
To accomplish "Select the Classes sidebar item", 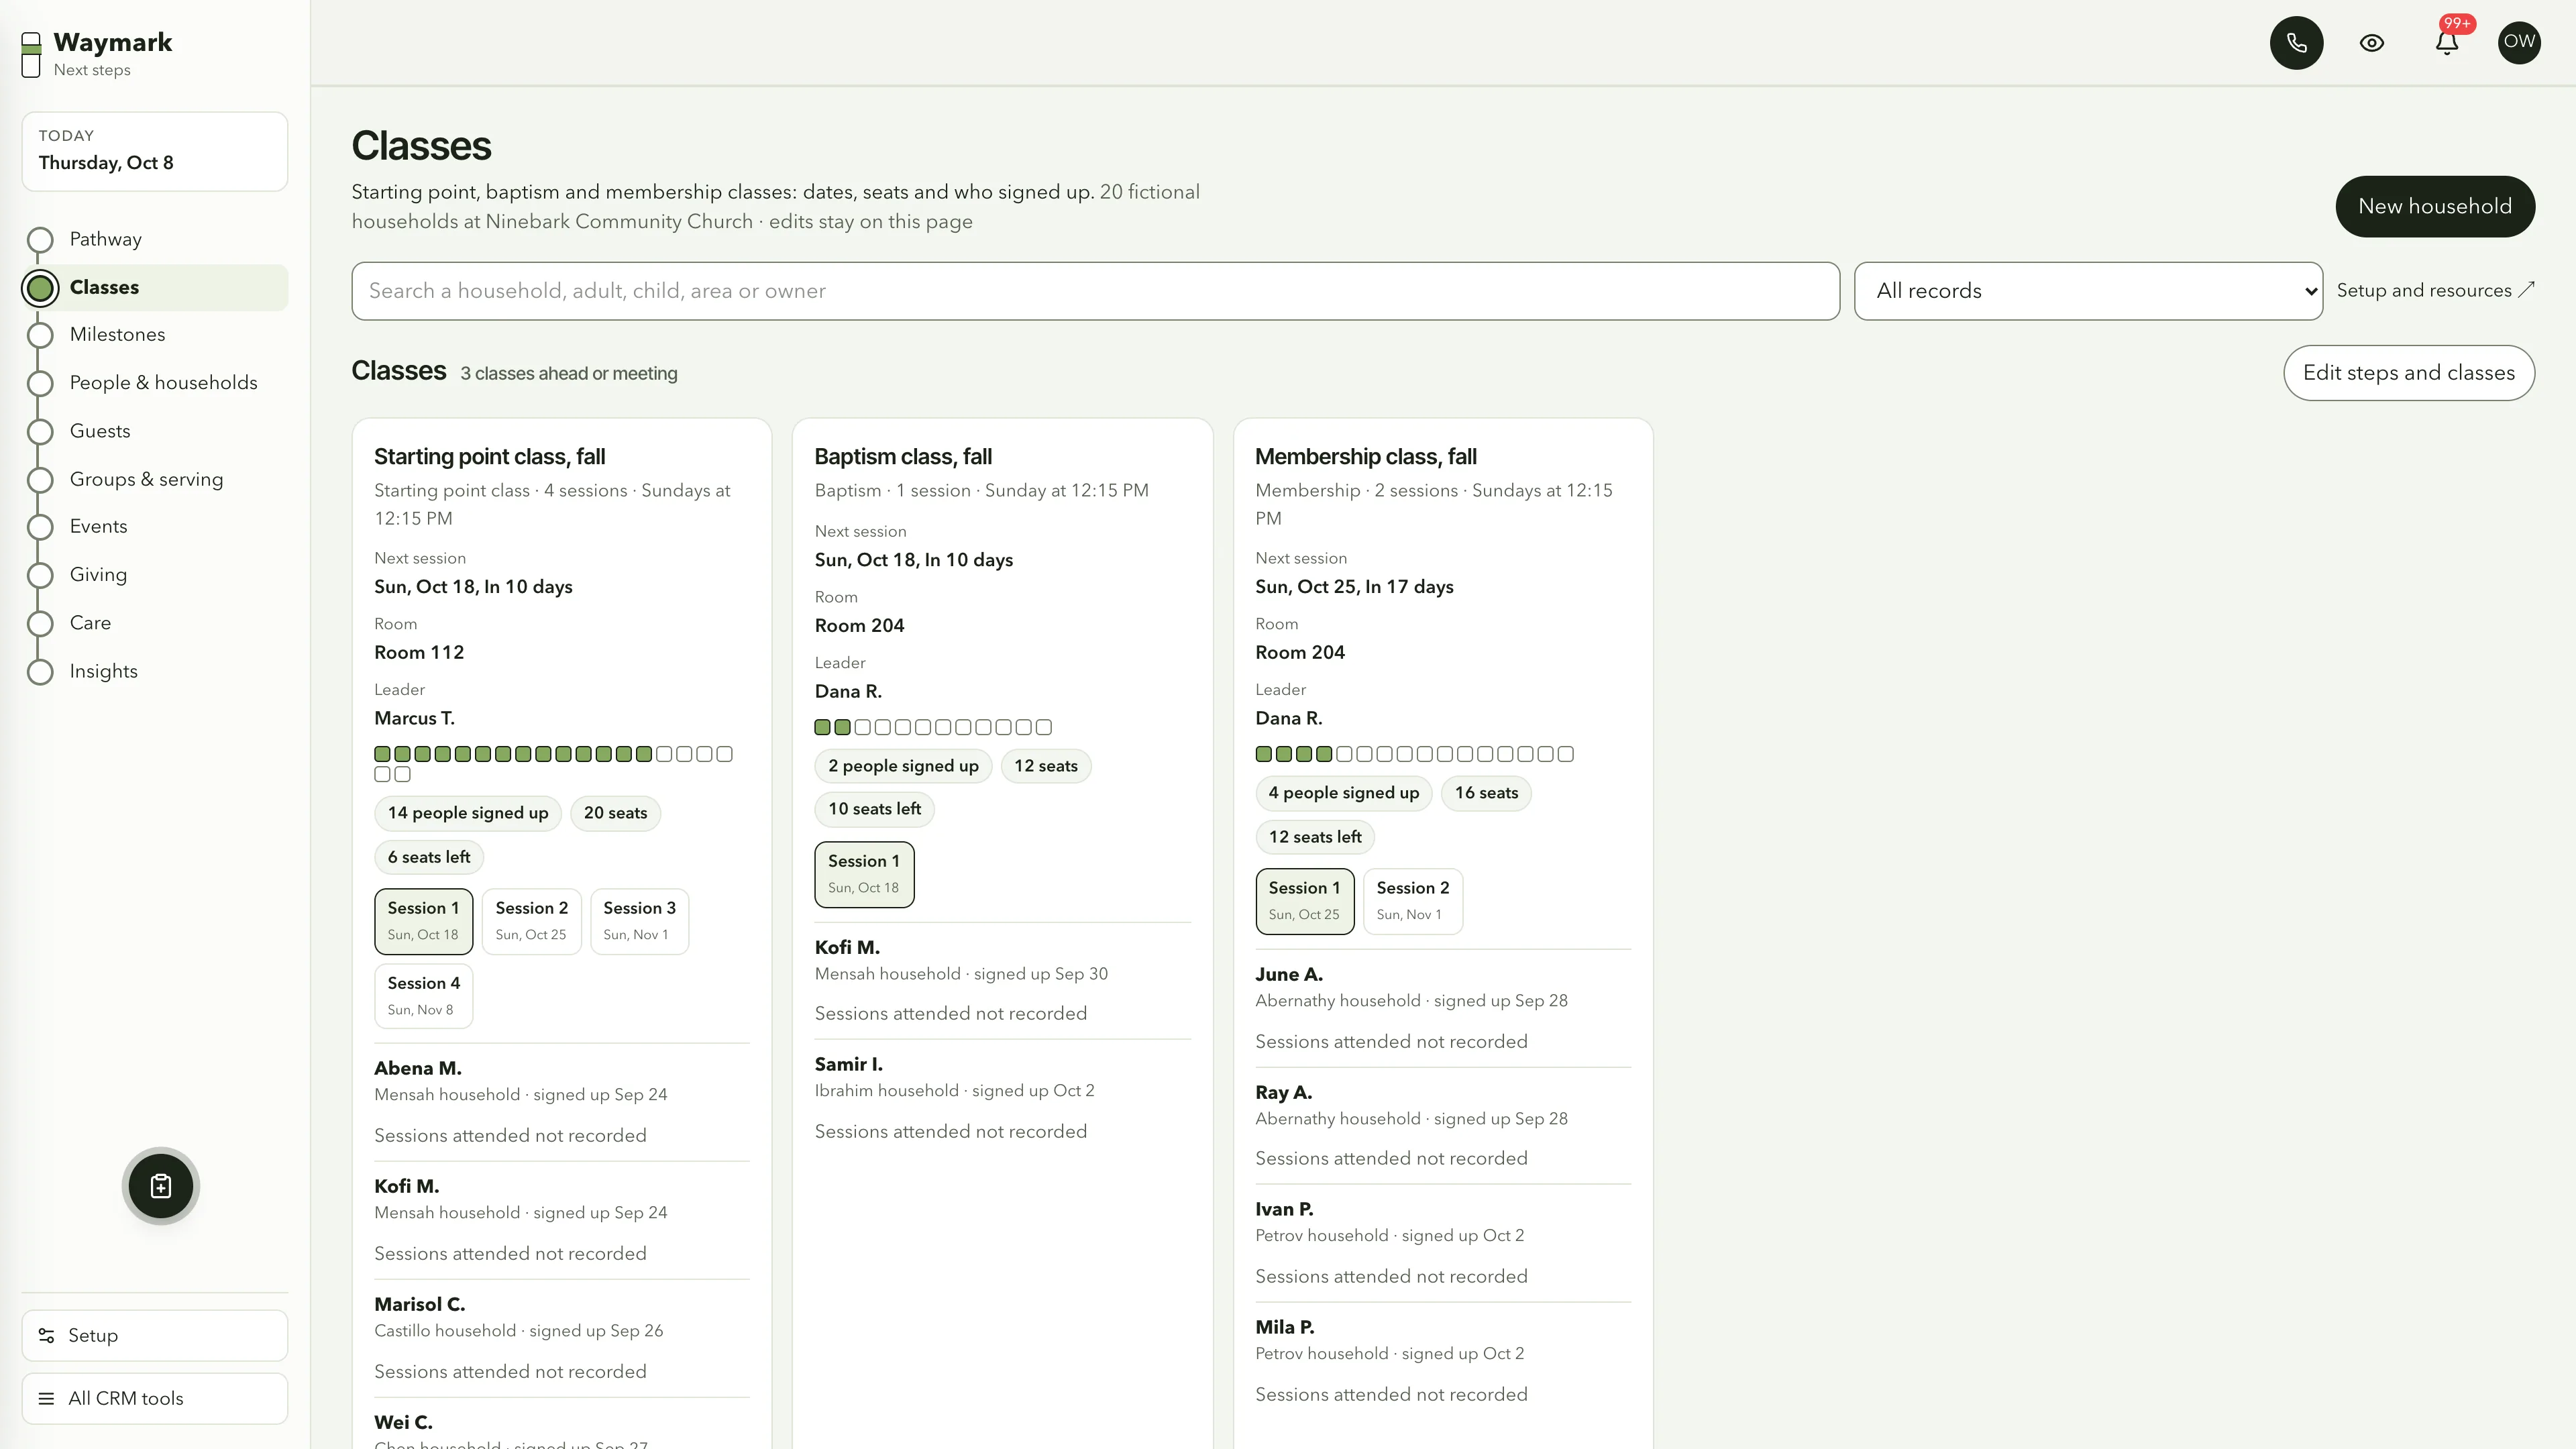I will tap(154, 288).
